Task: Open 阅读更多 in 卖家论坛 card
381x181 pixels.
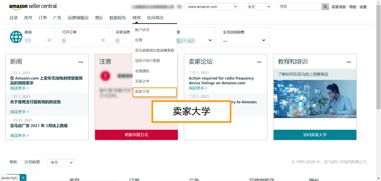Action: 198,88
